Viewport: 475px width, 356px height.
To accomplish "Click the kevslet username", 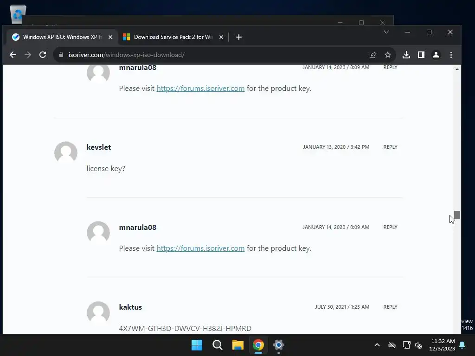I will pos(99,147).
